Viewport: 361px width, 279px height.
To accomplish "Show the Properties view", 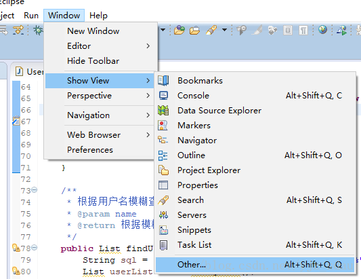I will [255, 185].
